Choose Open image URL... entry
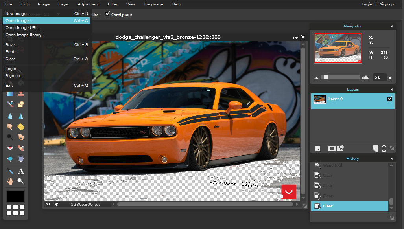The image size is (404, 229). click(x=46, y=28)
